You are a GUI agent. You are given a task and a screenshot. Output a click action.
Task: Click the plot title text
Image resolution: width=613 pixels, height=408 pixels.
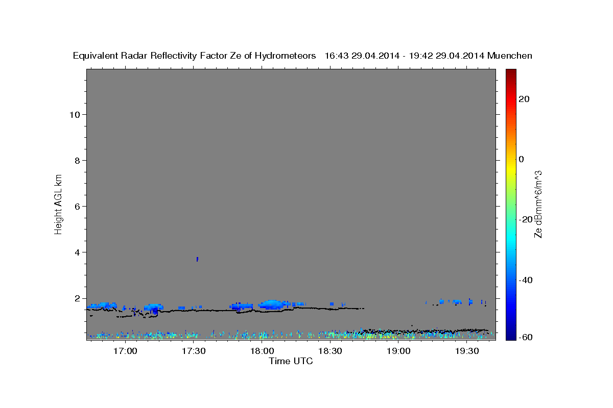point(302,56)
